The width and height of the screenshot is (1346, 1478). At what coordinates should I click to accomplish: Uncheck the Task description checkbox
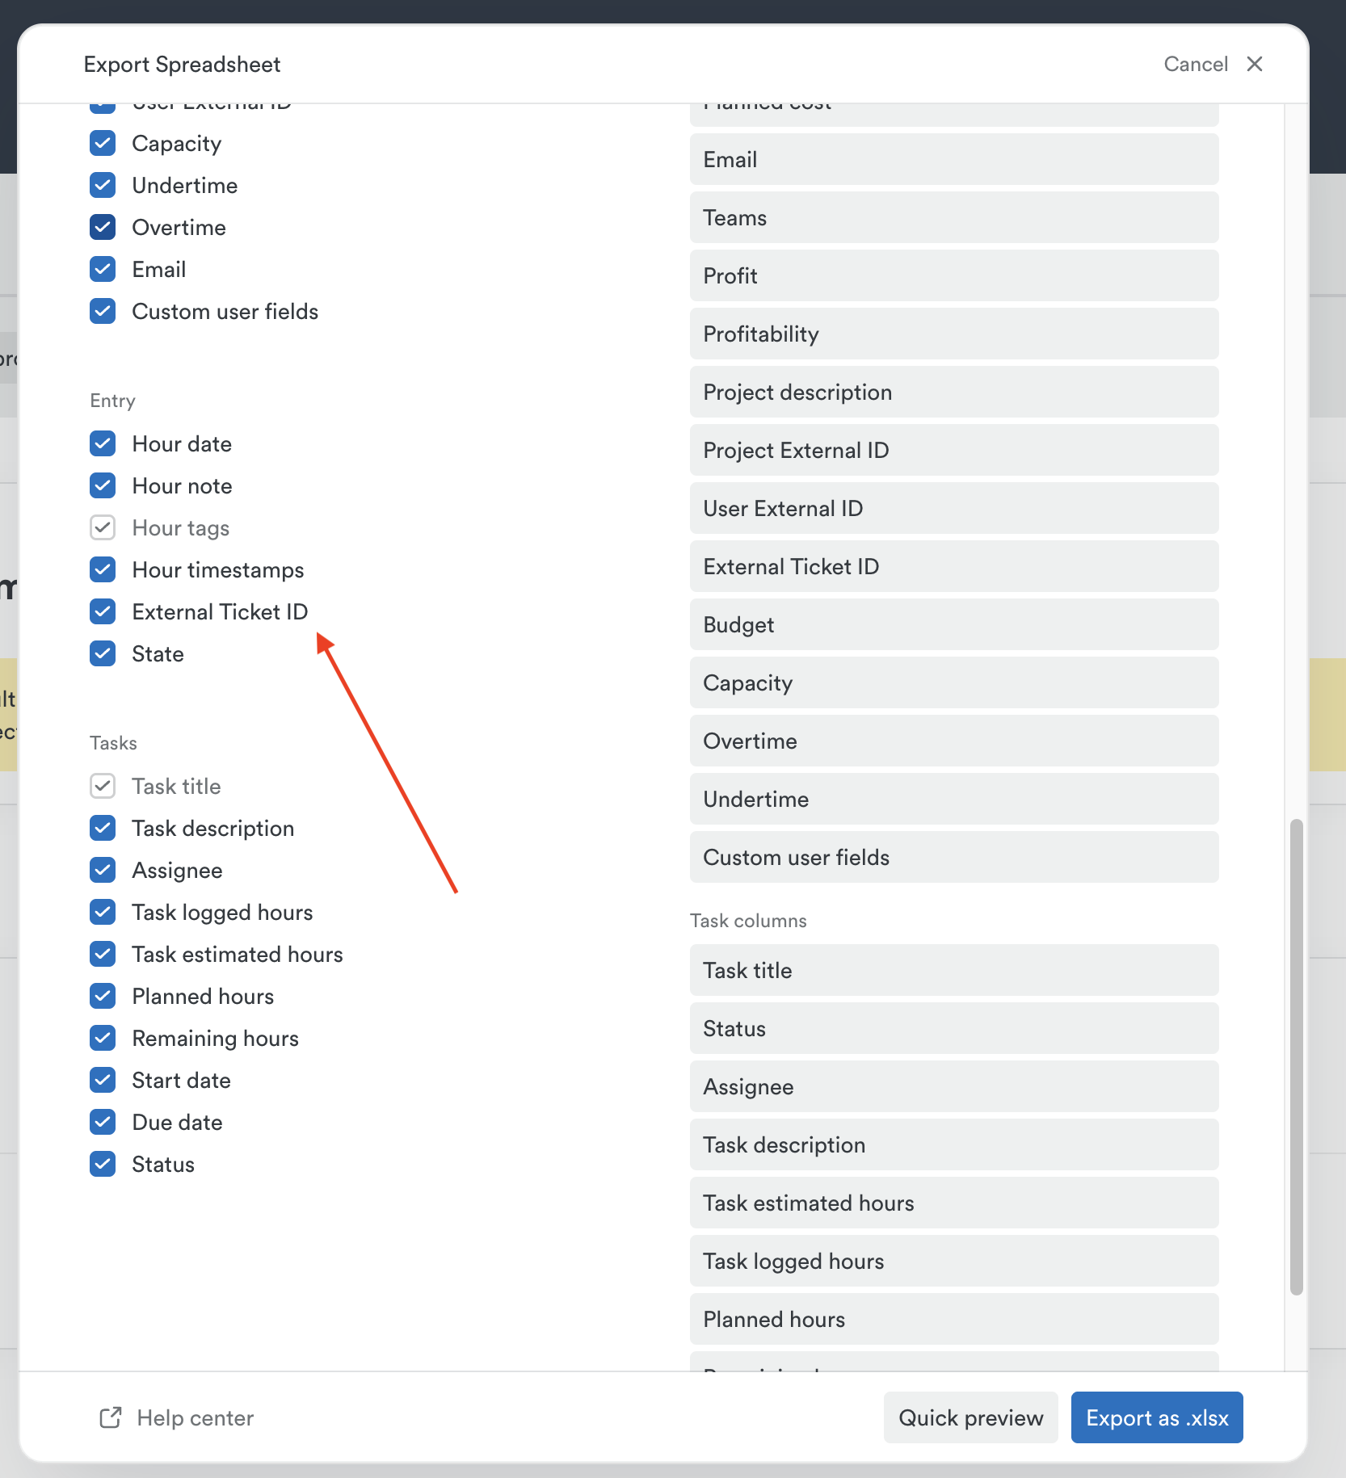(x=103, y=828)
